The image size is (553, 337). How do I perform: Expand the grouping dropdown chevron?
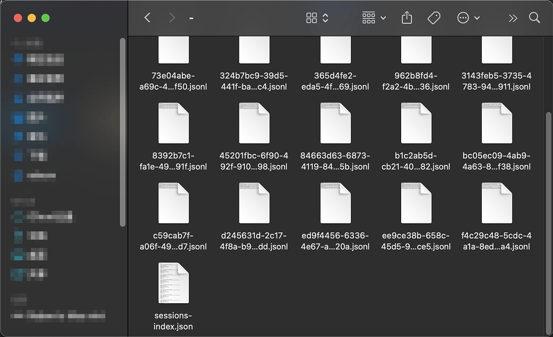383,18
